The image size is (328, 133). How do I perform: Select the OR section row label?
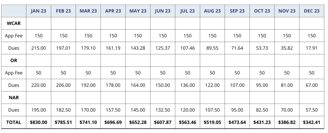(13, 60)
